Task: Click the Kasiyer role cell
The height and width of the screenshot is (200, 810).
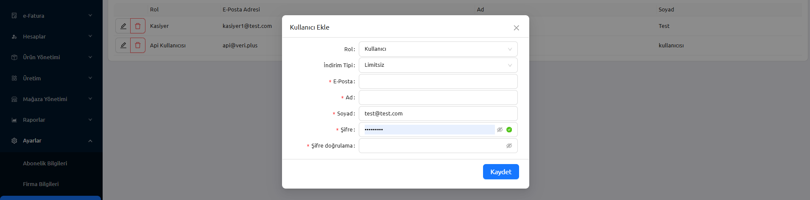Action: pyautogui.click(x=159, y=26)
